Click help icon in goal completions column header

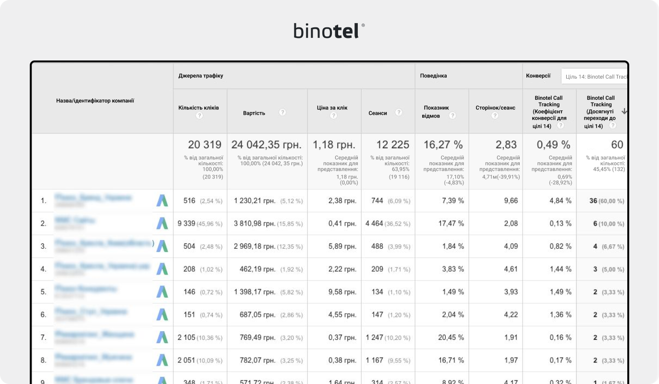tap(612, 125)
